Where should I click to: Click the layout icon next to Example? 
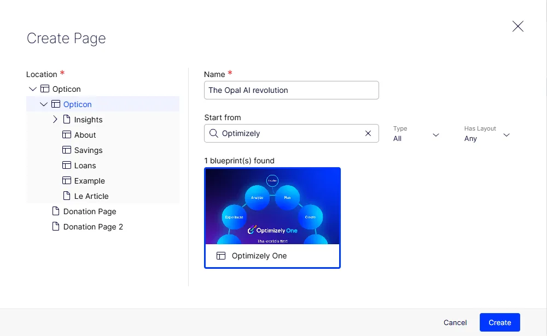tap(67, 181)
